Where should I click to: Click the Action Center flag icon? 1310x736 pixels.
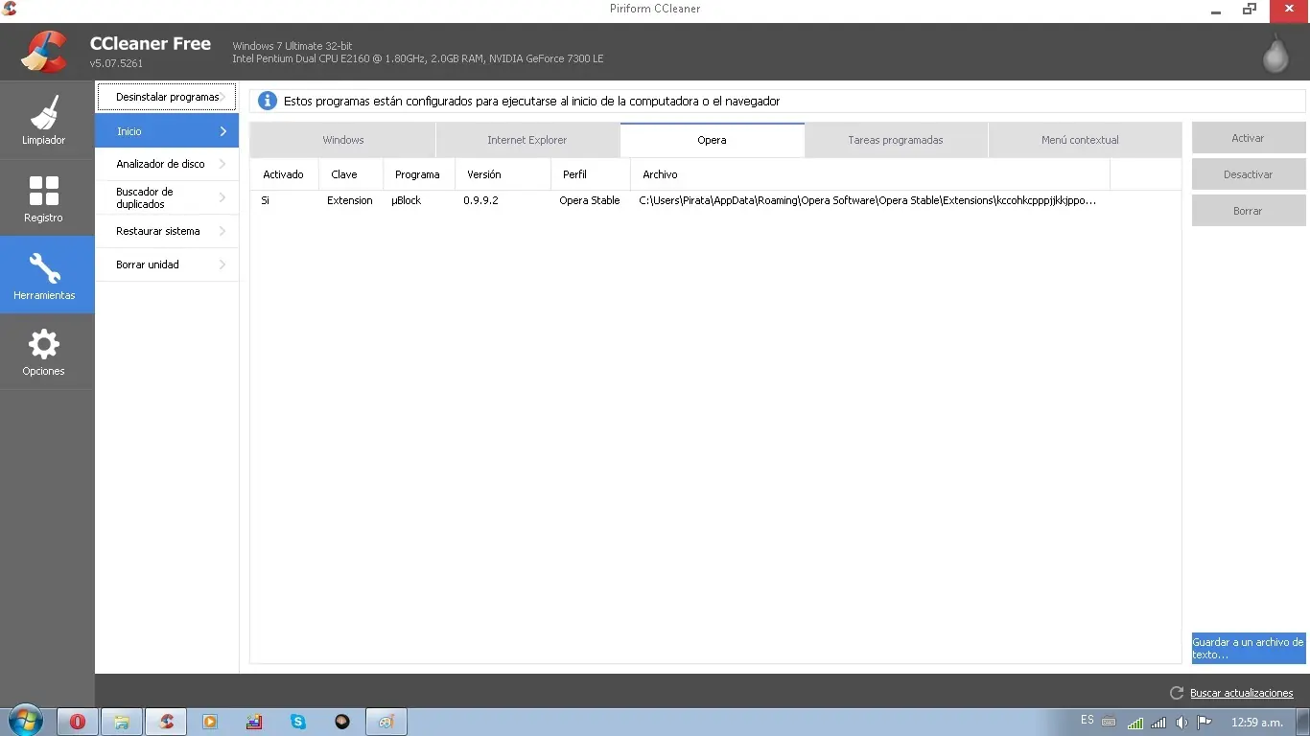click(x=1205, y=723)
